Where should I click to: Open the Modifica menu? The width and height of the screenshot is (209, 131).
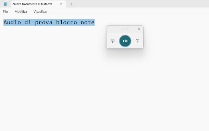(x=21, y=12)
